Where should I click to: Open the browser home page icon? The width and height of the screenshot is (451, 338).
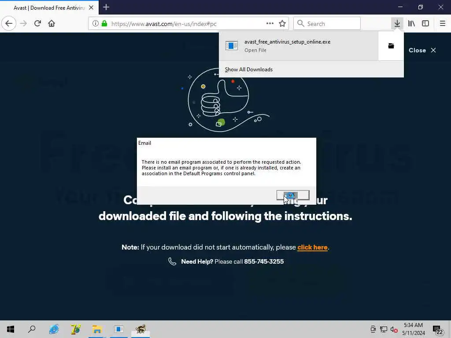pyautogui.click(x=52, y=24)
